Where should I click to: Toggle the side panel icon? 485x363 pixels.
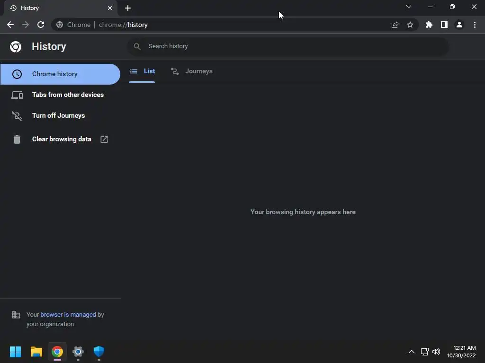444,25
